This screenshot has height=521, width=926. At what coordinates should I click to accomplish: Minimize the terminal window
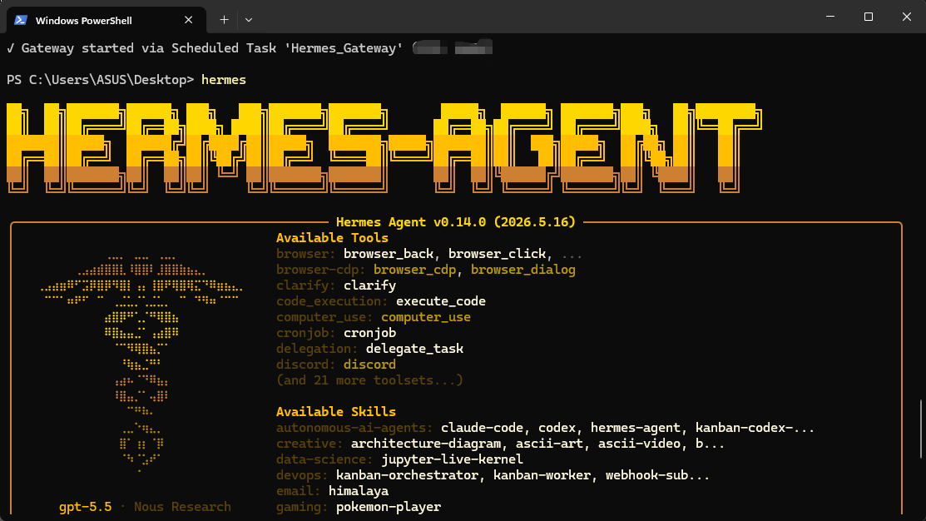point(830,17)
